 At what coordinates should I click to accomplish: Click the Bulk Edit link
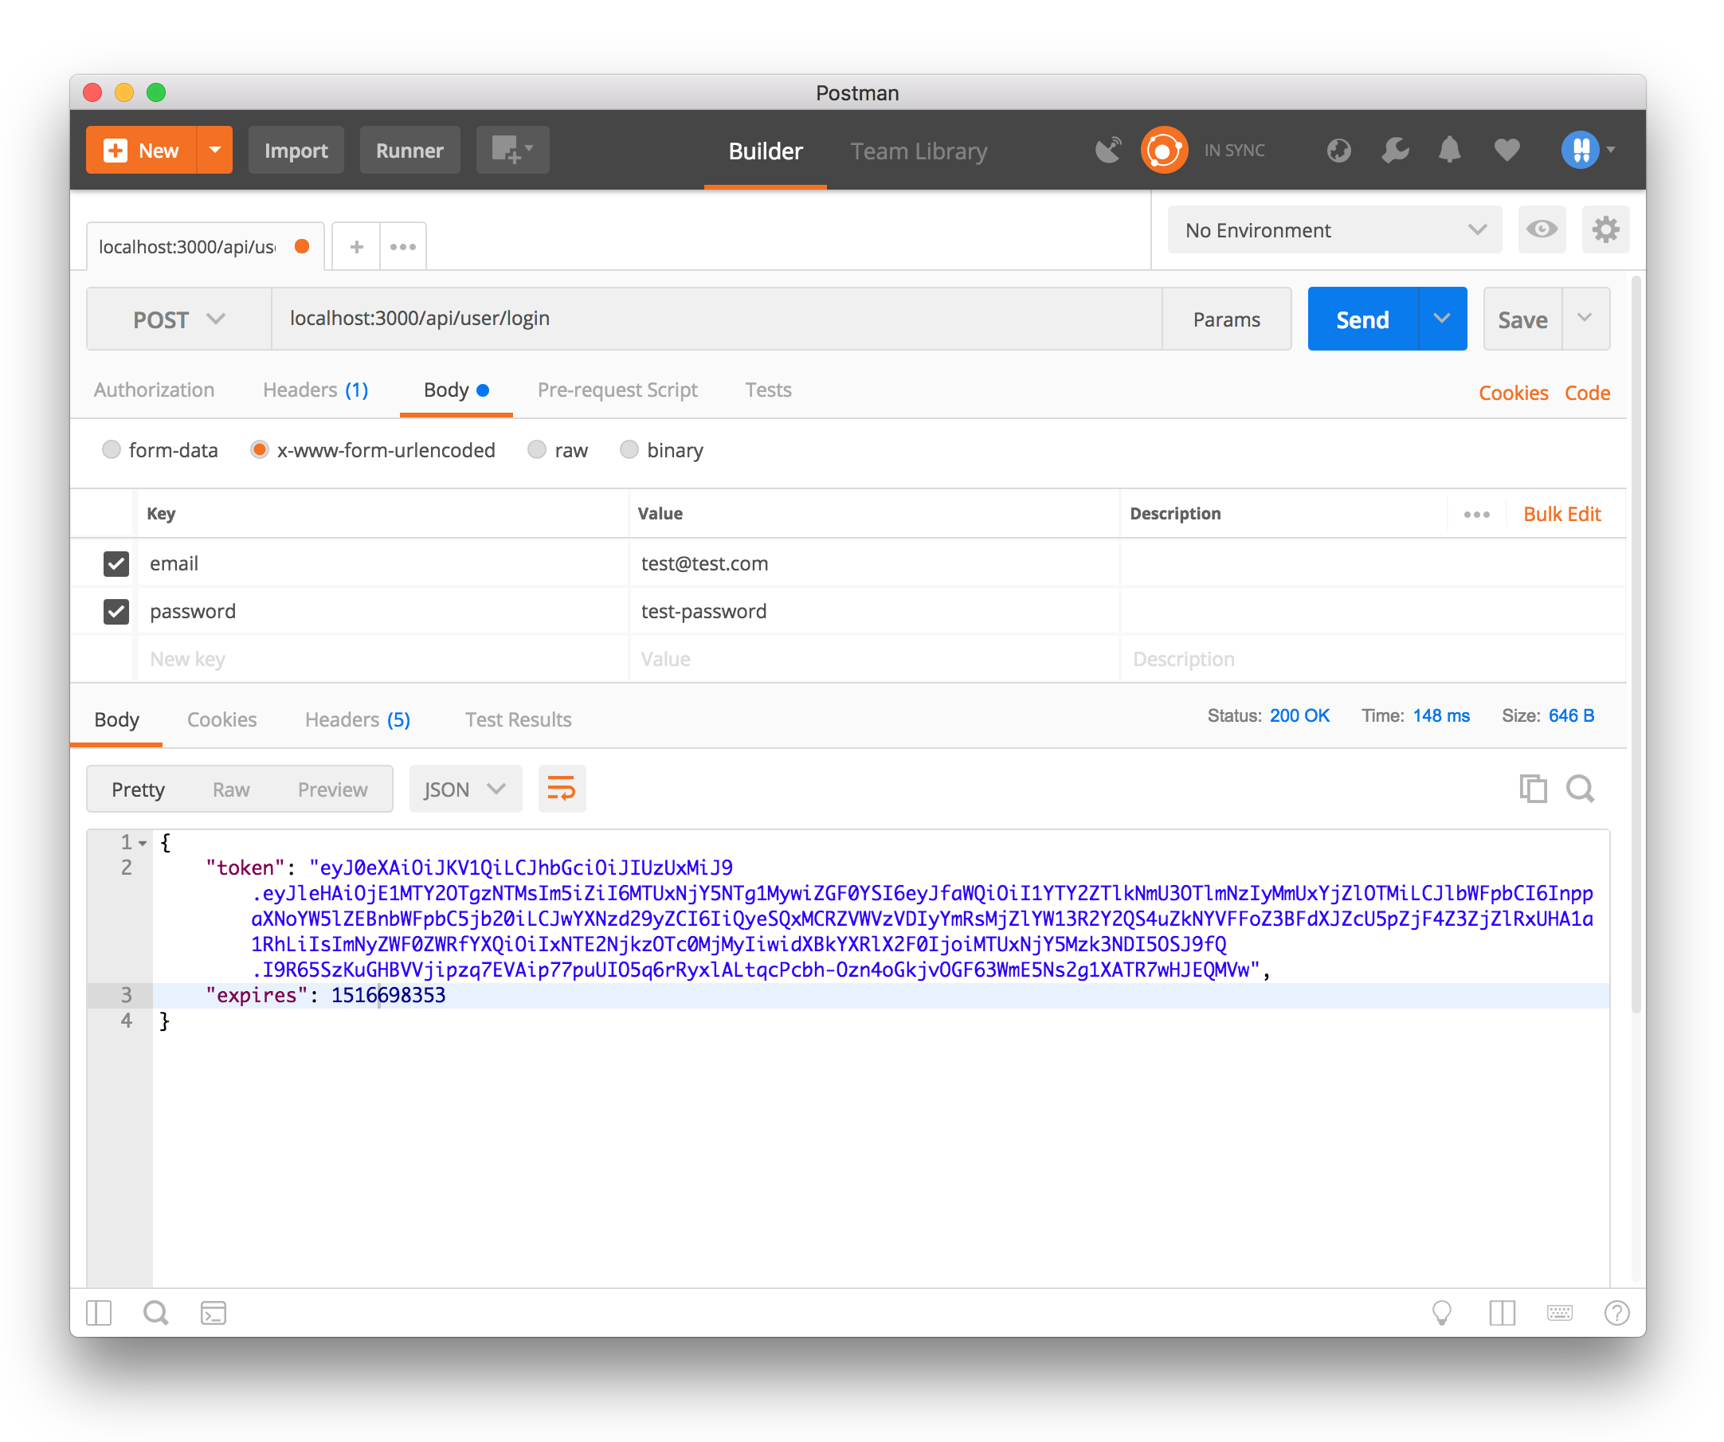point(1561,515)
